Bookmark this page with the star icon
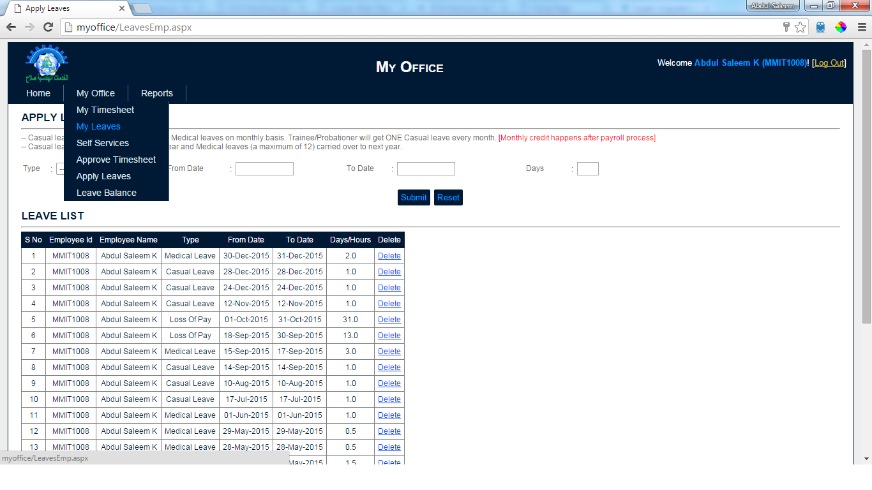 tap(800, 27)
